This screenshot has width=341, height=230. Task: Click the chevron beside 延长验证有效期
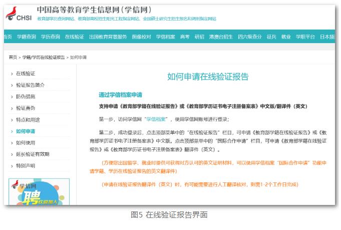(x=12, y=155)
